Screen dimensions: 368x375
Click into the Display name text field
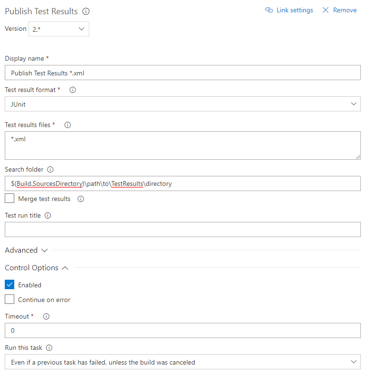pyautogui.click(x=182, y=73)
